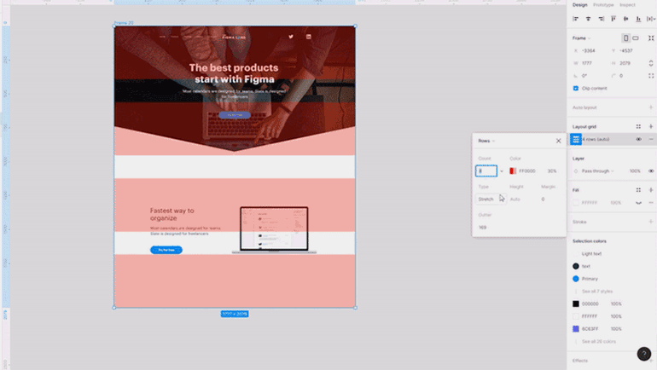657x370 pixels.
Task: Click the grid color opacity 30% field
Action: click(x=552, y=171)
